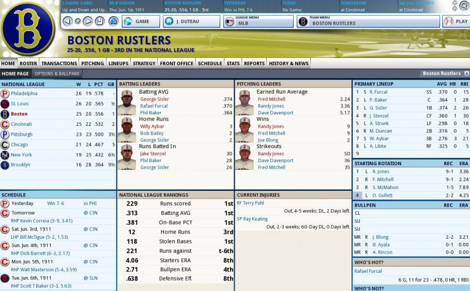Open injured player RF Terry Puhl
Viewport: 470px width, 291px height.
point(250,203)
